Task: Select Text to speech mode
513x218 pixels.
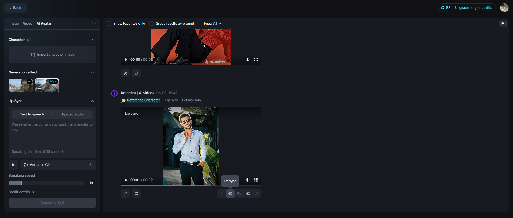Action: (x=32, y=114)
